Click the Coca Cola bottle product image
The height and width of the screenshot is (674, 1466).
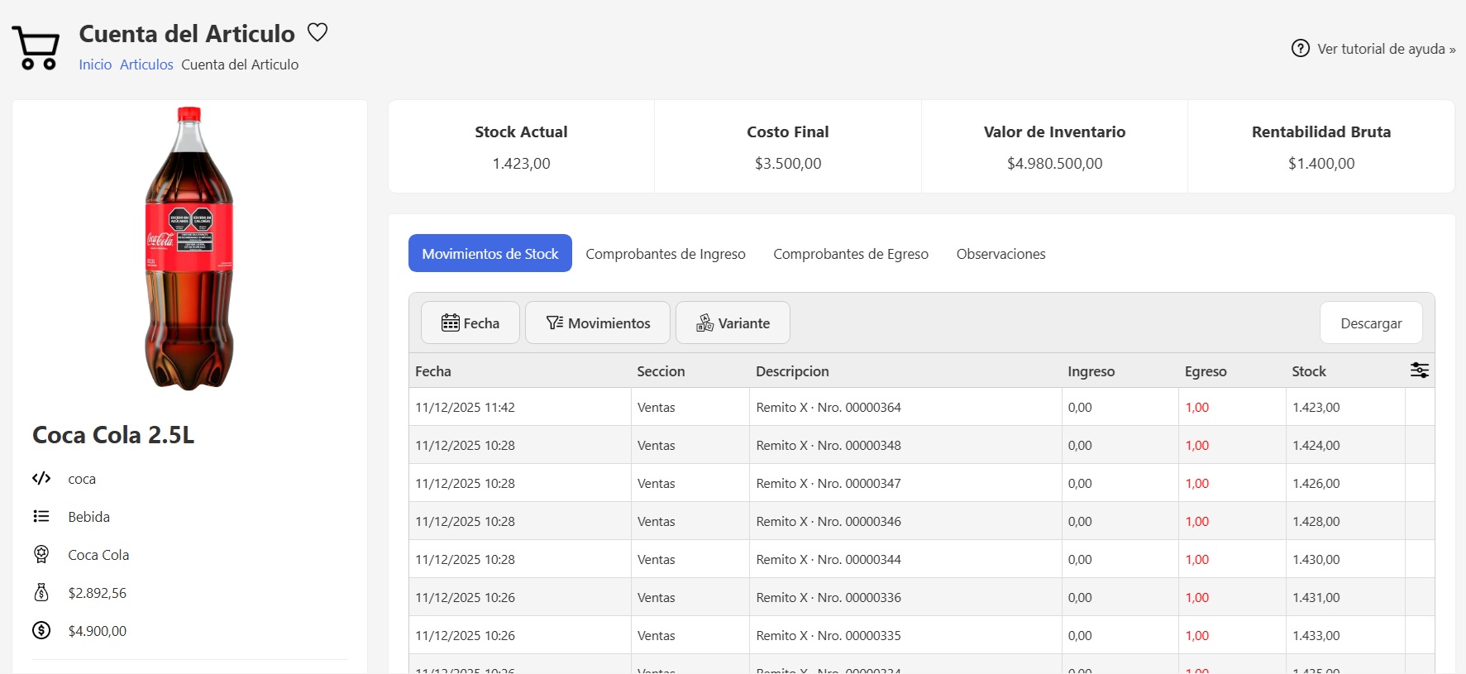[x=189, y=248]
